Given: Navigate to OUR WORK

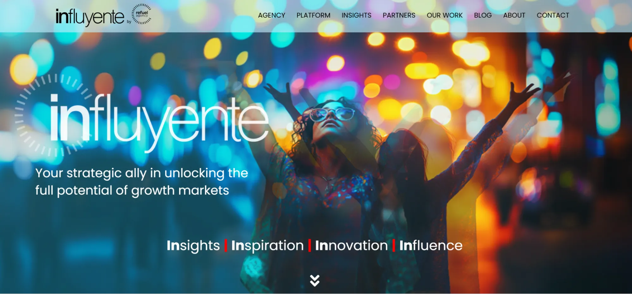Looking at the screenshot, I should [x=445, y=15].
